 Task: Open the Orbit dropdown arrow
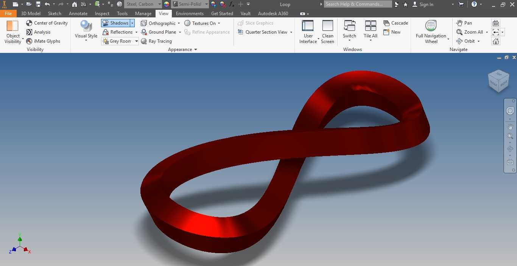[478, 41]
